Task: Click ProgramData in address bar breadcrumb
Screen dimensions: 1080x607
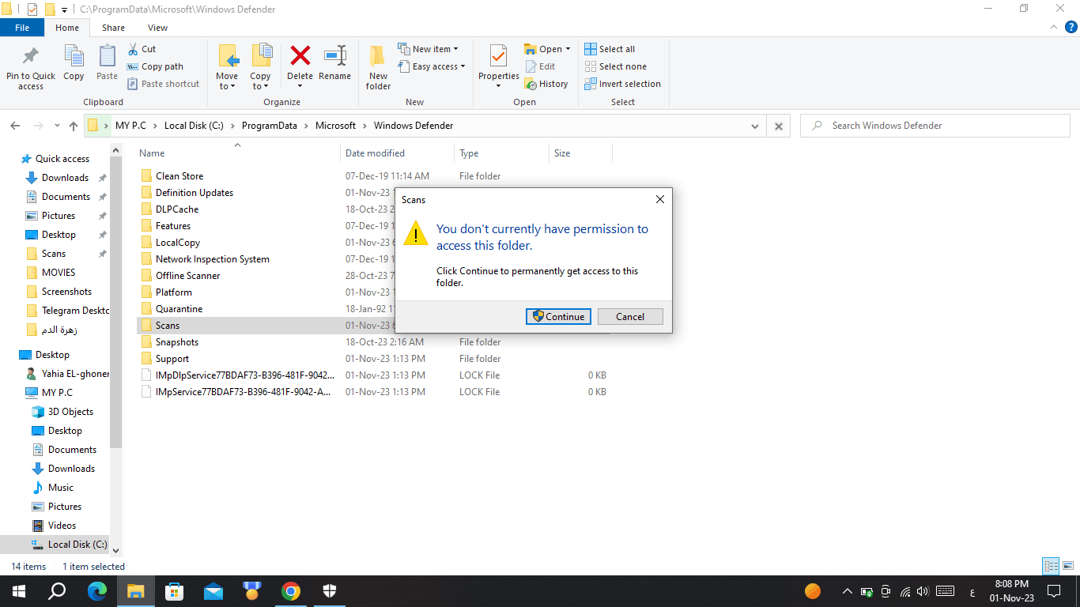Action: pyautogui.click(x=270, y=126)
